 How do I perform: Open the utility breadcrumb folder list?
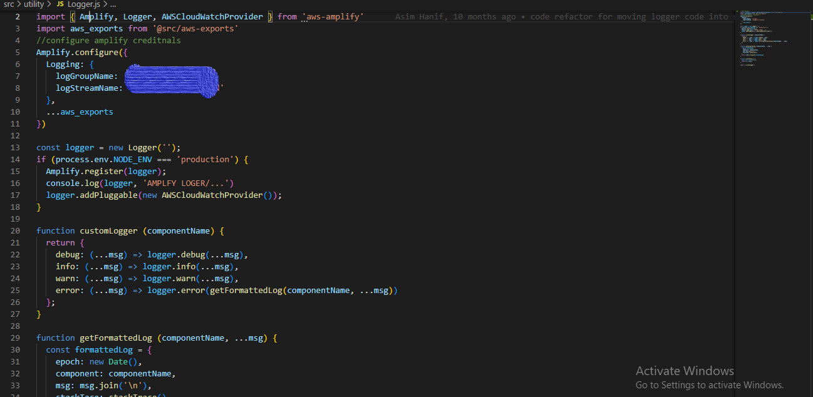click(33, 4)
